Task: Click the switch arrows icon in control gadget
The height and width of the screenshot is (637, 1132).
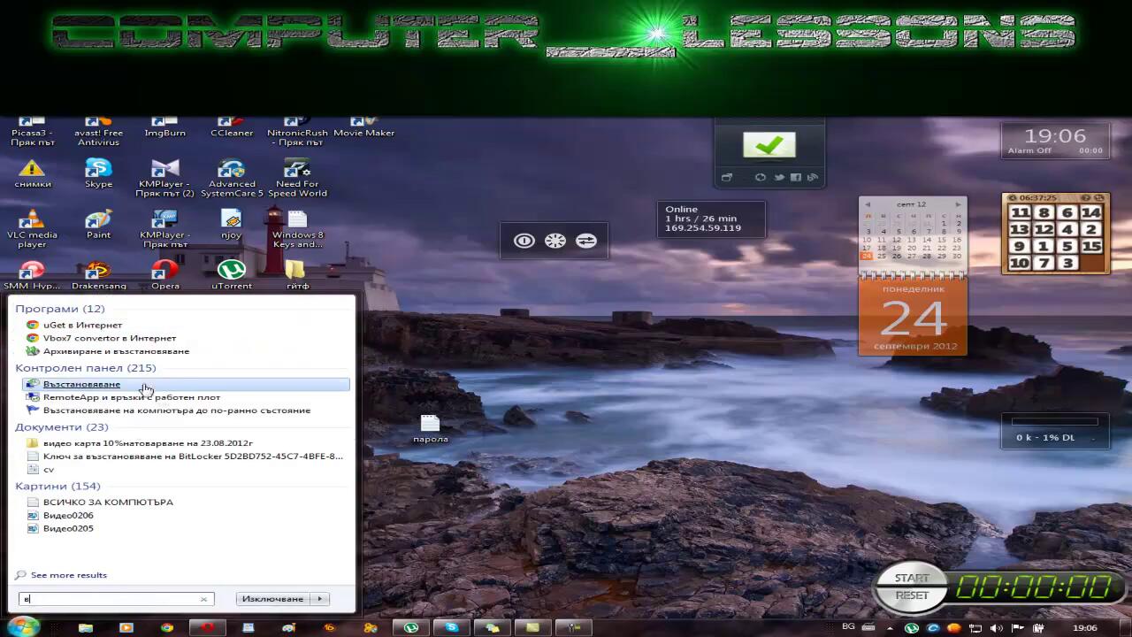Action: click(586, 241)
